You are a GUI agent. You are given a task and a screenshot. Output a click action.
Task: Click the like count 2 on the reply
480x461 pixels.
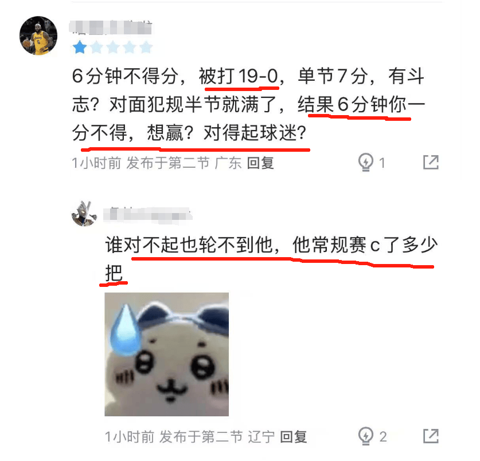click(383, 436)
